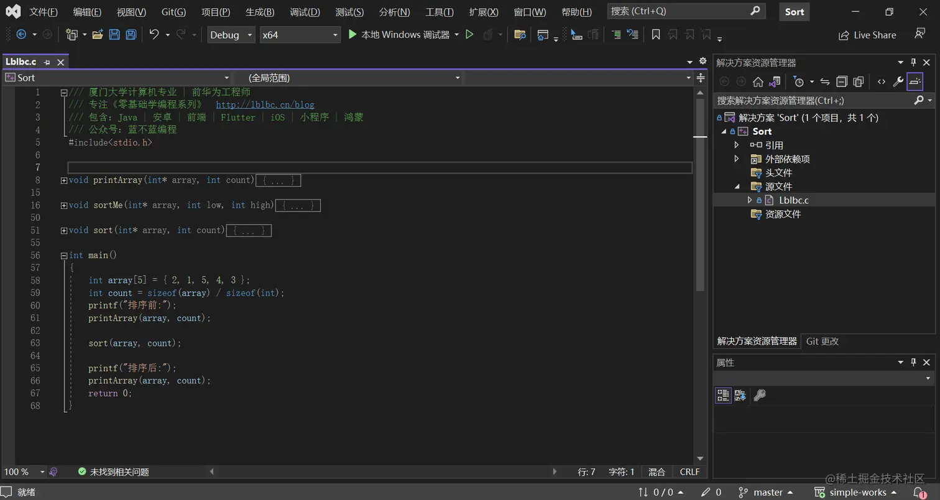Click the Undo arrow icon
Screen dimensions: 940x500
(154, 35)
